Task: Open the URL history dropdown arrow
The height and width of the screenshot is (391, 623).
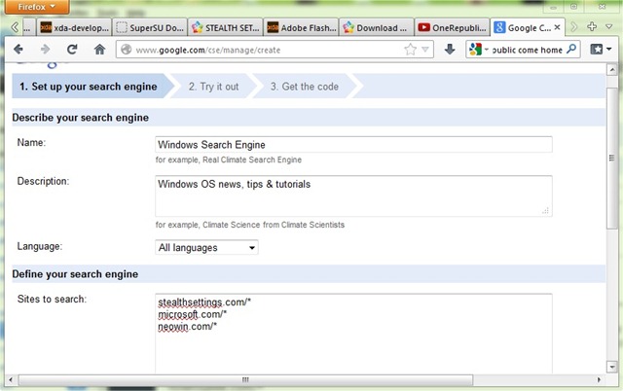Action: coord(425,50)
